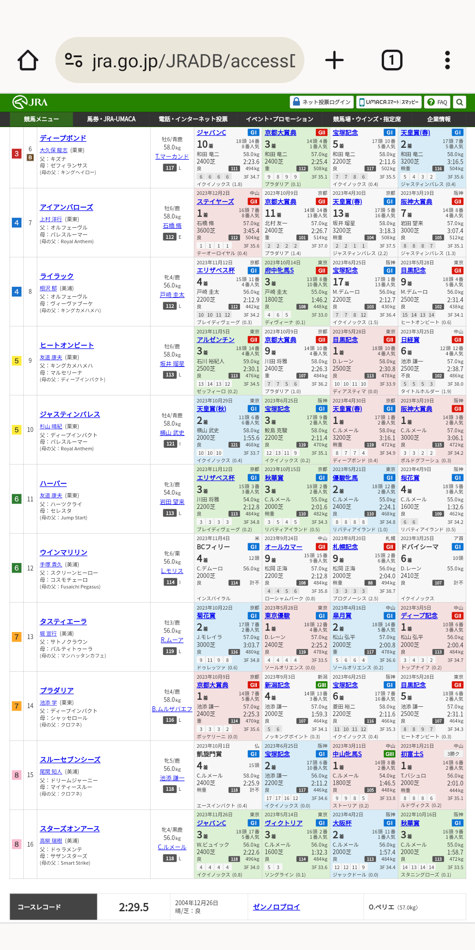475x950 pixels.
Task: Open horse タスティエーラ profile
Action: click(63, 621)
